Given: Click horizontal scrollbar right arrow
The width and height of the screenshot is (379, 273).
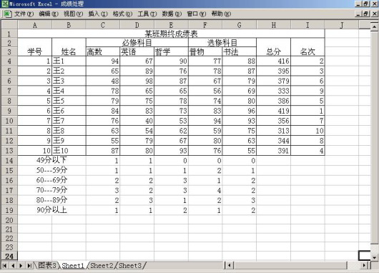Looking at the screenshot, I should click(x=364, y=266).
